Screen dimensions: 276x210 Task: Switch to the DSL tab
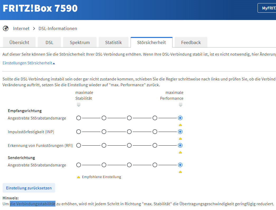(49, 42)
